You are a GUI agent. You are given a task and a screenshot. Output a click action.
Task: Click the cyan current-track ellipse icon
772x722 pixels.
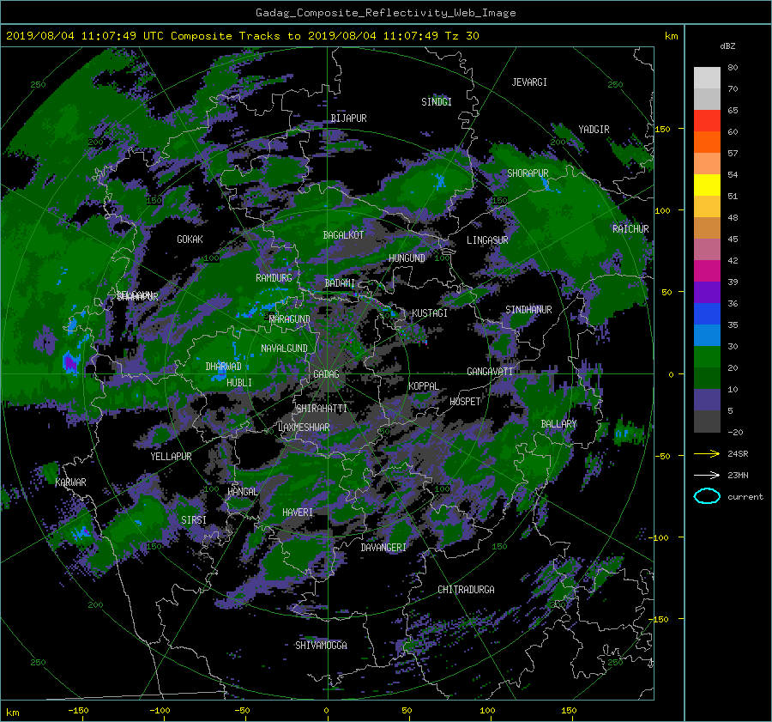707,496
